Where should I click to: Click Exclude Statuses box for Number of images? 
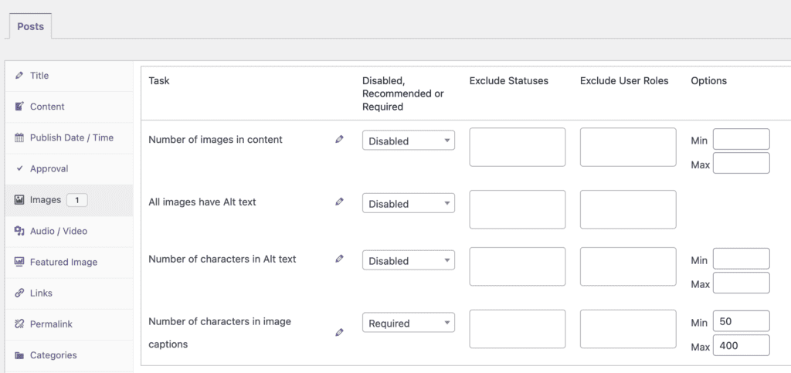point(517,147)
